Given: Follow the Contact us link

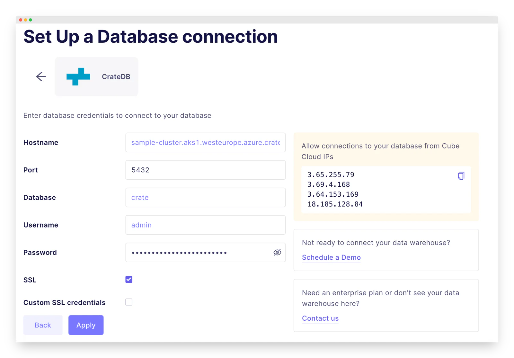Looking at the screenshot, I should (x=320, y=318).
